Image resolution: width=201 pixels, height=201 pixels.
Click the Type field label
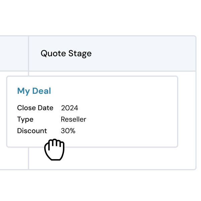point(25,120)
